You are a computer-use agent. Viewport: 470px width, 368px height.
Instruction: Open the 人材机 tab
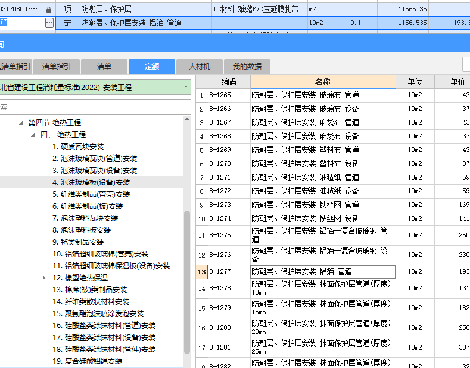tap(200, 66)
